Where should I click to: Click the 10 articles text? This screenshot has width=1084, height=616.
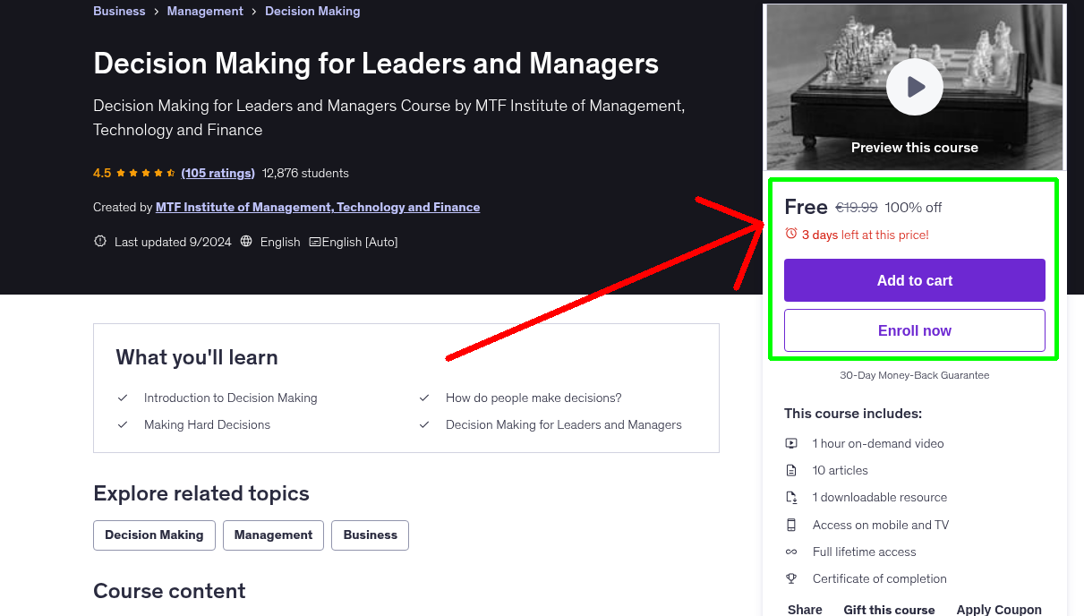tap(841, 470)
